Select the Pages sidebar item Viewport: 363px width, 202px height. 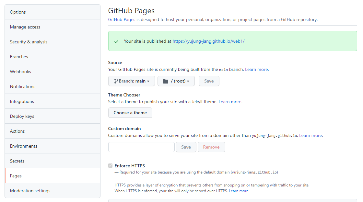coord(53,176)
